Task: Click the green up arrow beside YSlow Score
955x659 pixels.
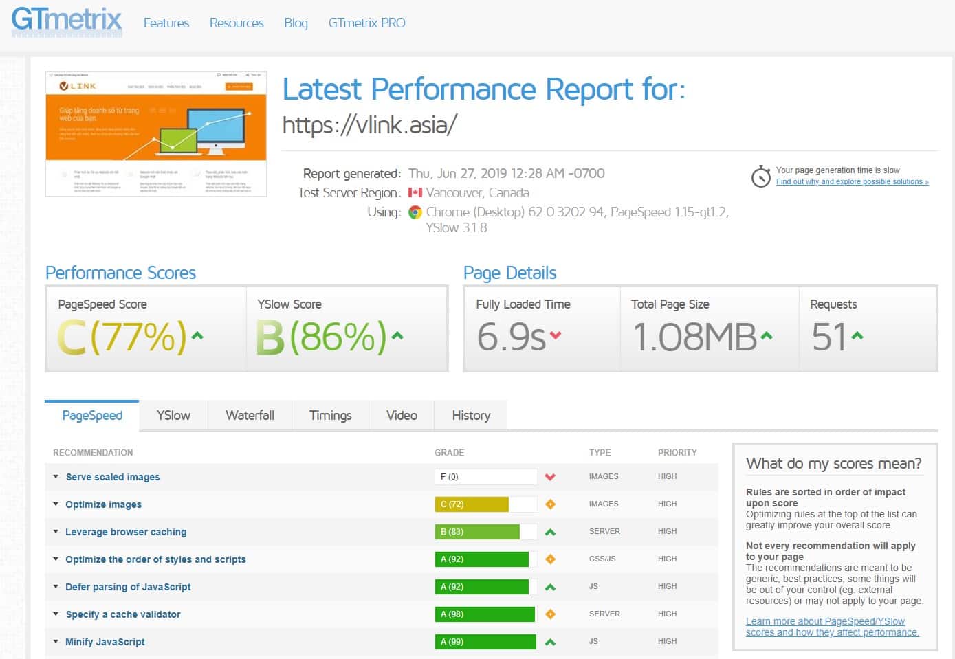Action: click(x=397, y=336)
